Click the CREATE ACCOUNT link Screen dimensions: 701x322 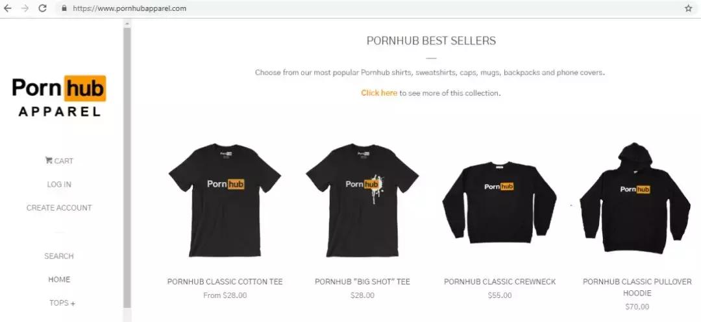point(59,207)
